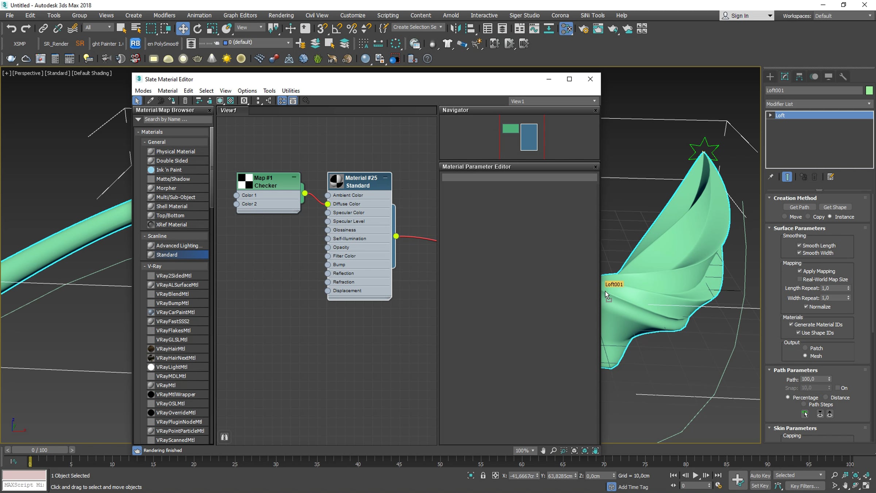Screen dimensions: 876x493
Task: Click the Pan hand tool in Slate
Action: [543, 451]
